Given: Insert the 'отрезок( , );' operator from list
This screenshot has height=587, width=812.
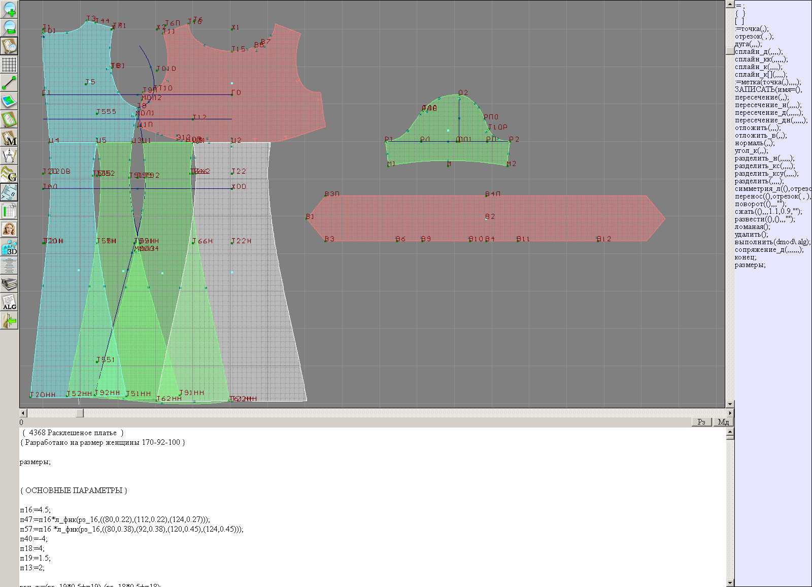Looking at the screenshot, I should click(x=754, y=37).
